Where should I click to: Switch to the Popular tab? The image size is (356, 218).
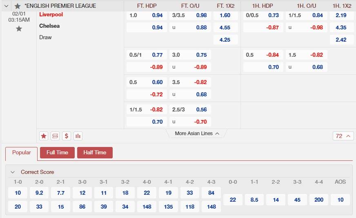click(22, 153)
